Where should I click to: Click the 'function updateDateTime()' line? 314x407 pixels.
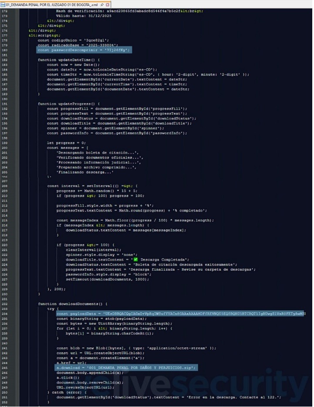pyautogui.click(x=68, y=60)
